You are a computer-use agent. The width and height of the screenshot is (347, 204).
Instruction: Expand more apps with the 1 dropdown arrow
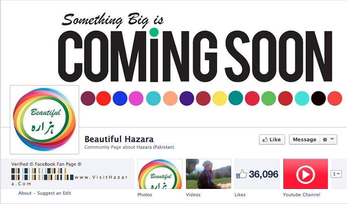point(336,174)
